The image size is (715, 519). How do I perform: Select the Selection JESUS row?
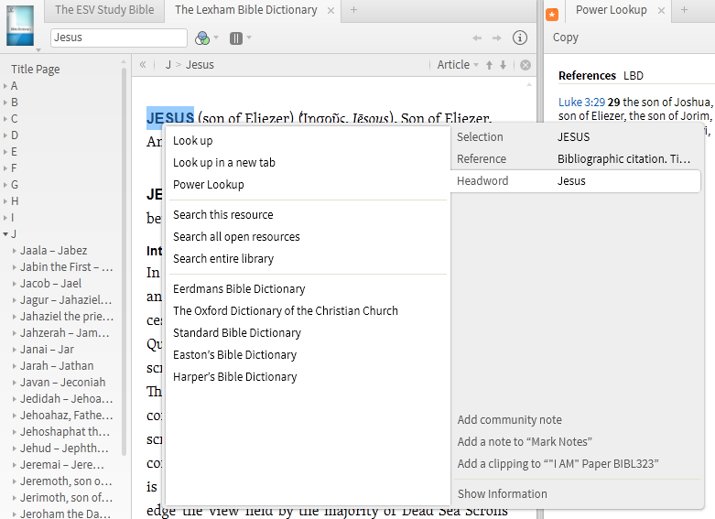576,136
